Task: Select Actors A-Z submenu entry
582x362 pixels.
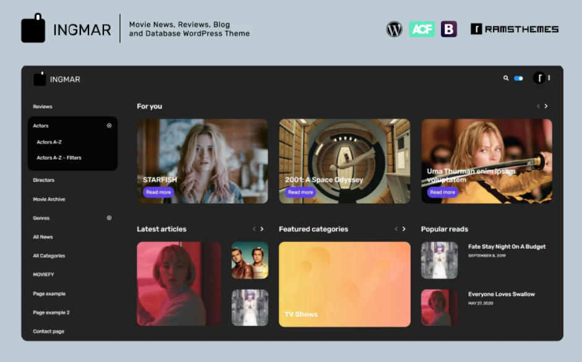Action: (x=49, y=142)
